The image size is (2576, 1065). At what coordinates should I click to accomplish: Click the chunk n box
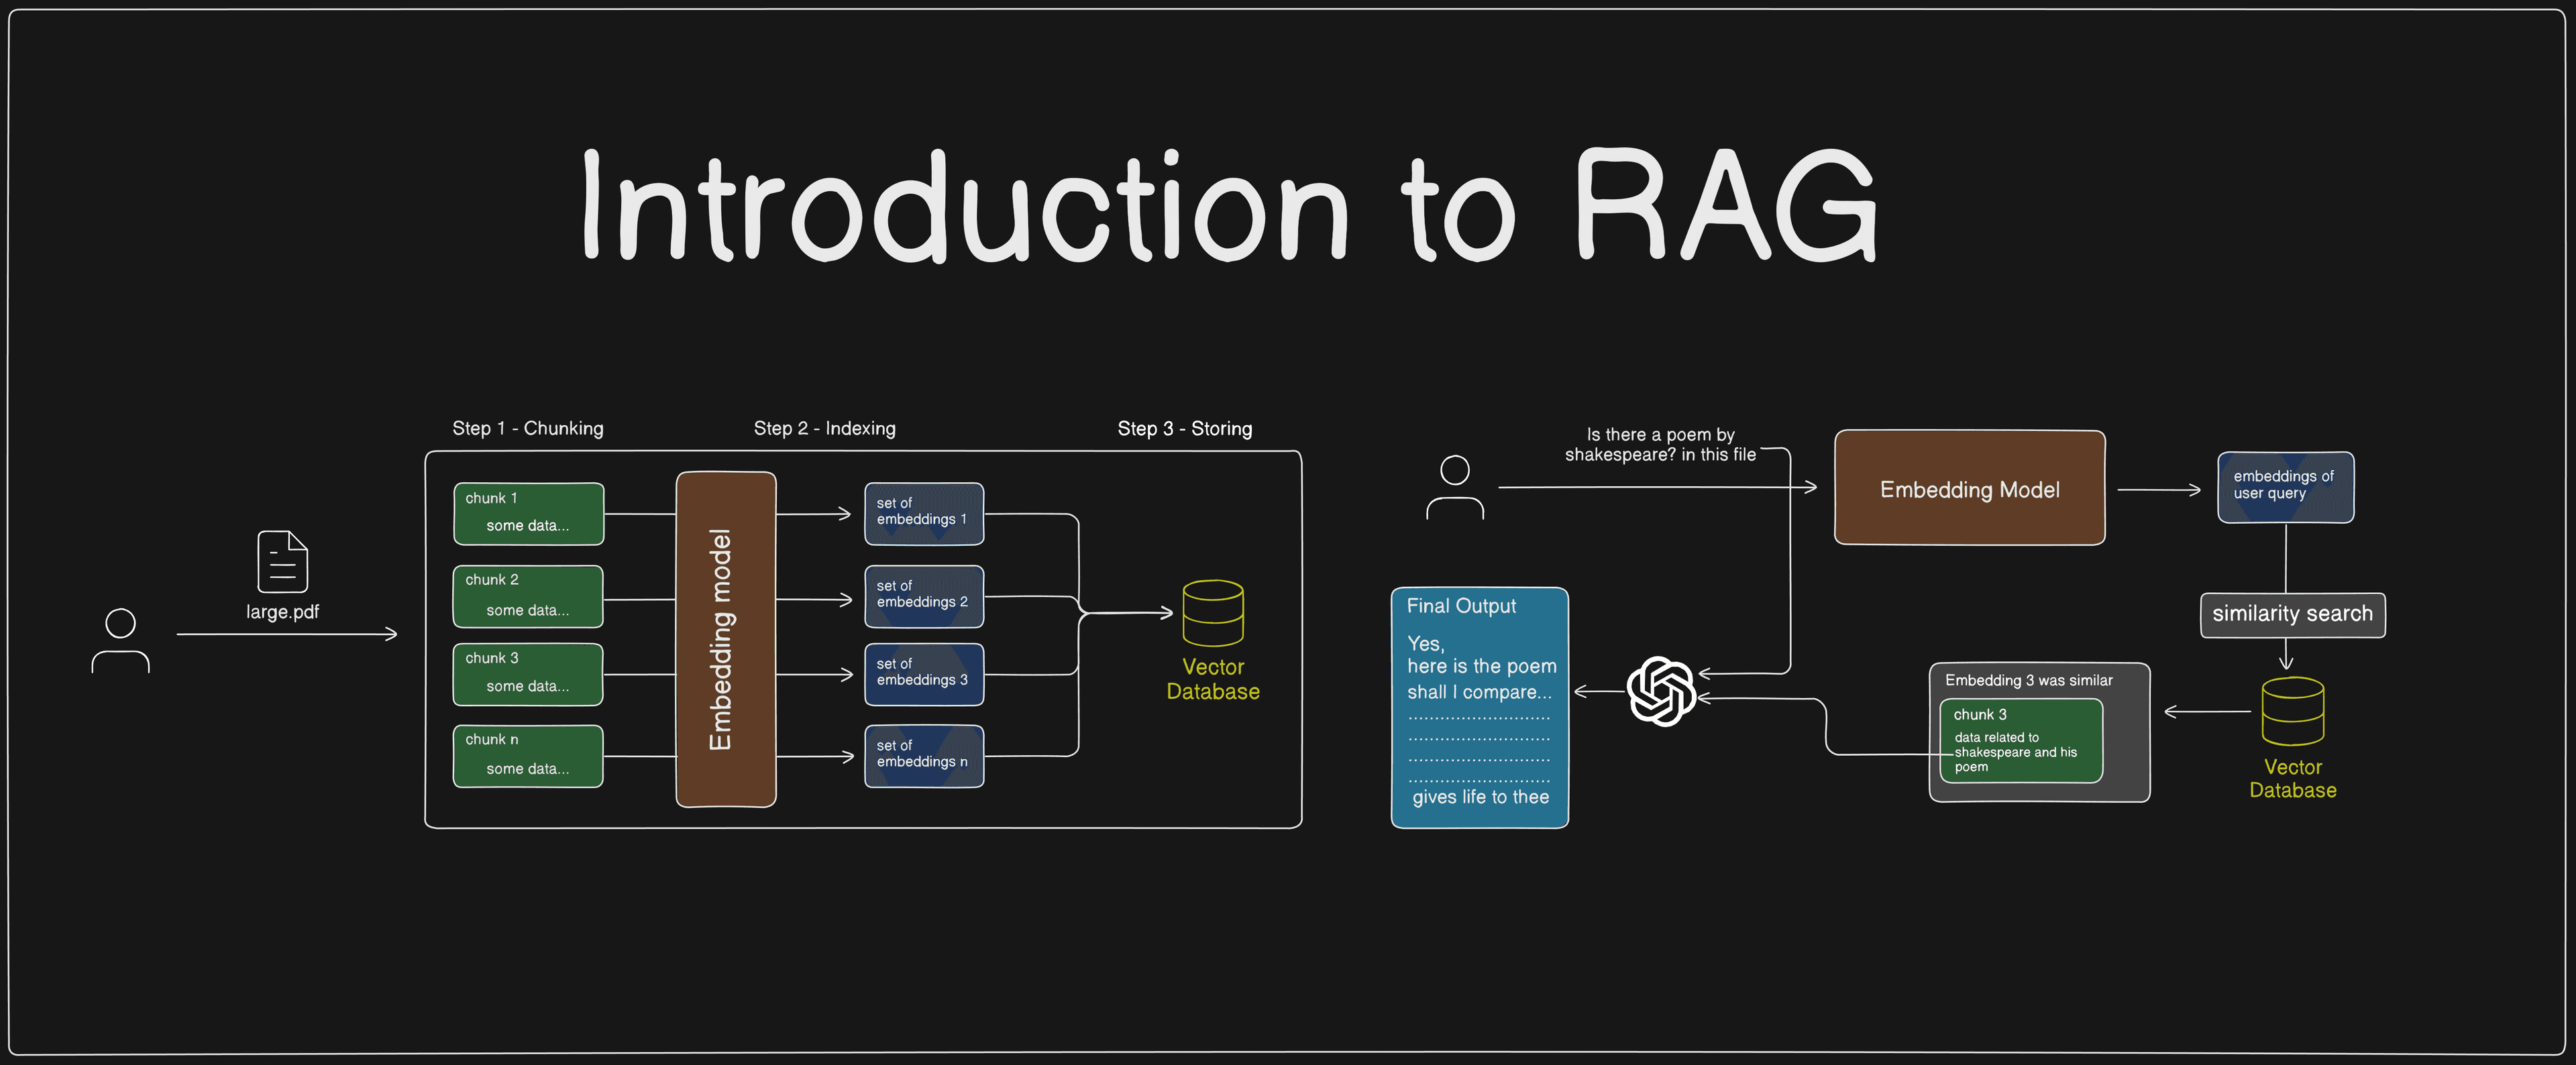[x=527, y=755]
